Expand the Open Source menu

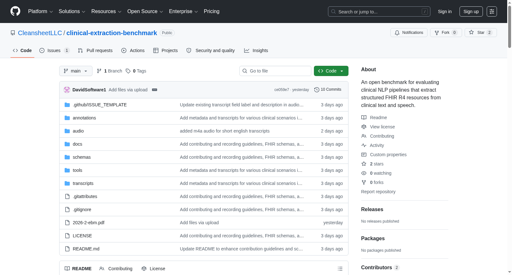click(145, 11)
